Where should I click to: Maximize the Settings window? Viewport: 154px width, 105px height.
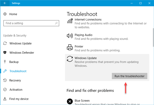[140, 3]
